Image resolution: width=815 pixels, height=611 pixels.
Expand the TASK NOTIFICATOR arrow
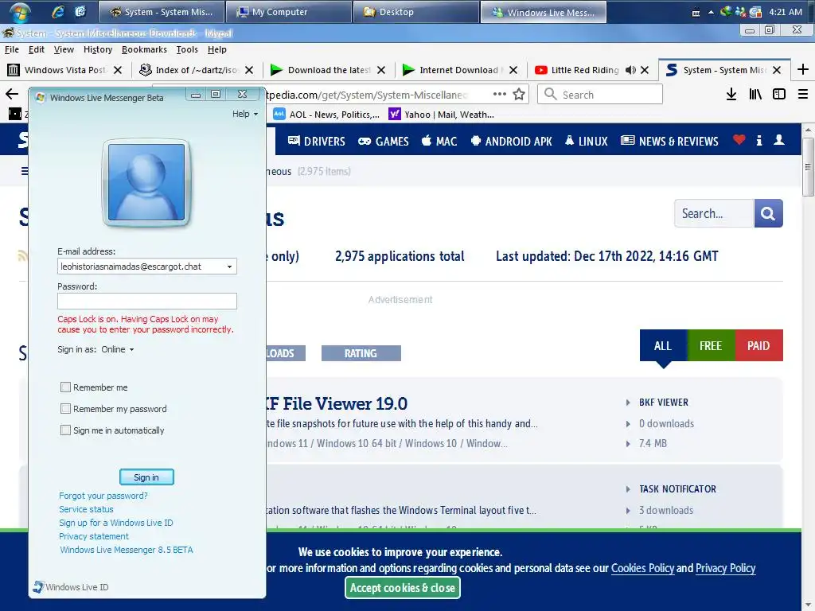[x=628, y=489]
